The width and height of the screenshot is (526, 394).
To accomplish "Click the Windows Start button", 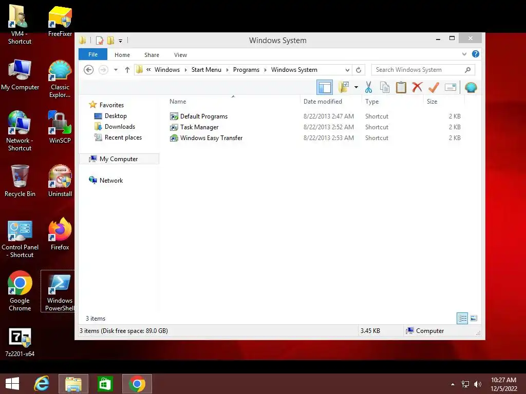I will point(12,384).
